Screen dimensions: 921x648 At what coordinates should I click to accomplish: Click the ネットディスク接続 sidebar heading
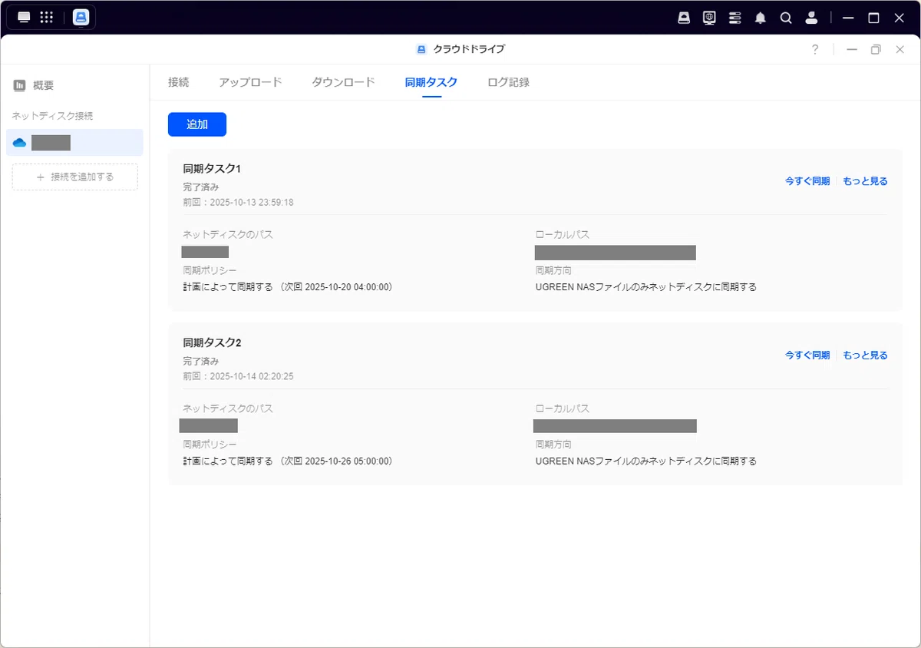point(52,116)
